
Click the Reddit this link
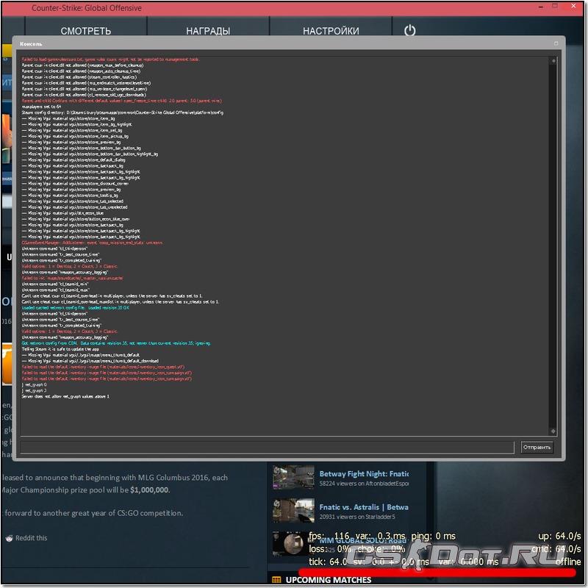point(31,538)
